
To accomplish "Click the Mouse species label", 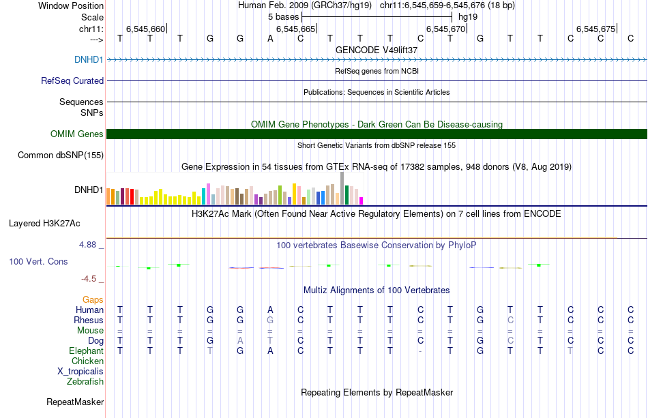I will 90,331.
